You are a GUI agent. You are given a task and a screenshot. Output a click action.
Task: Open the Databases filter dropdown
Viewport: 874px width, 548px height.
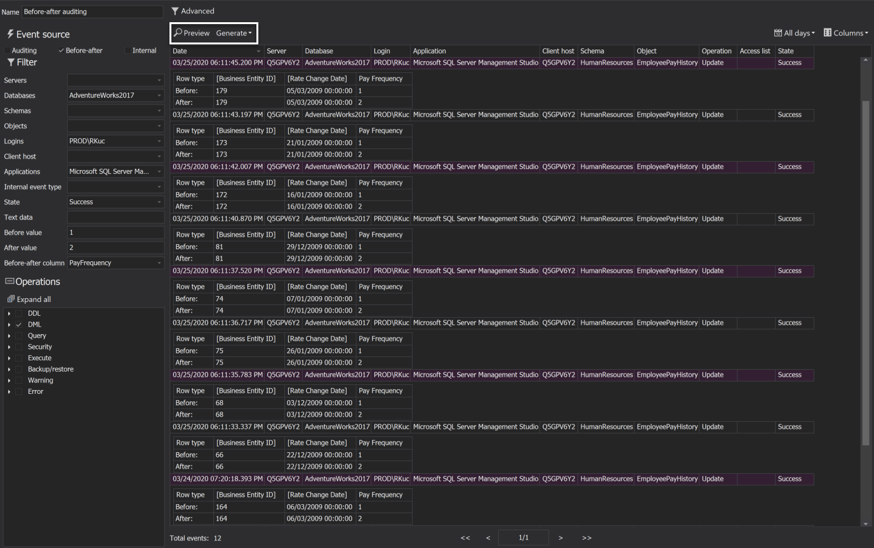pos(159,96)
